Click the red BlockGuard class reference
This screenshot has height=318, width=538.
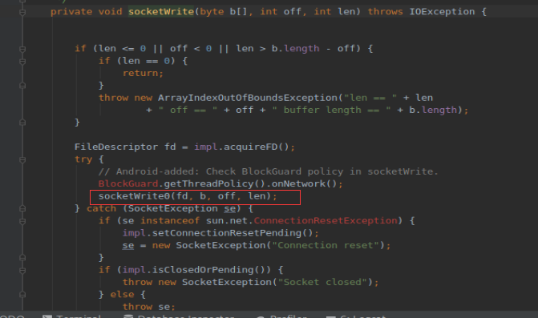point(128,184)
